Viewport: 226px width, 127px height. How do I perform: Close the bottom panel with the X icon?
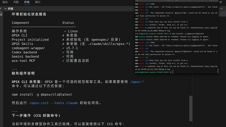click(x=221, y=2)
